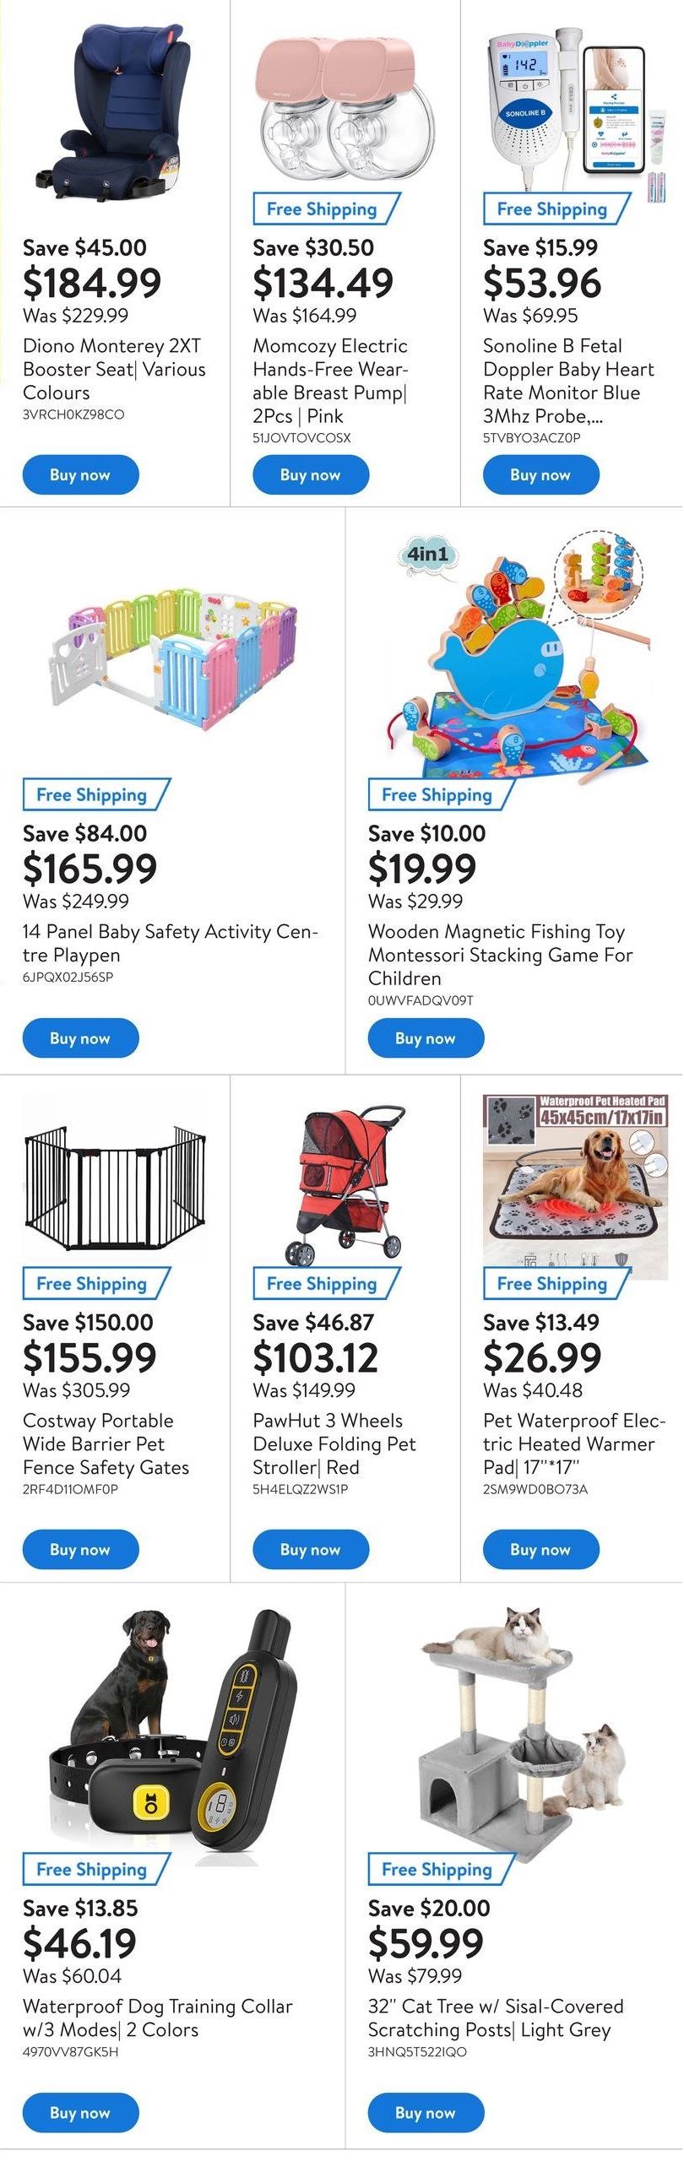
Task: Open the Sonoline fetal doppler product image
Action: tap(570, 110)
